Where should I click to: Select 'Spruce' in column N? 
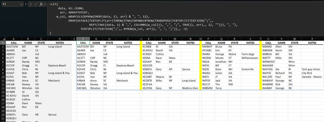point(190,69)
